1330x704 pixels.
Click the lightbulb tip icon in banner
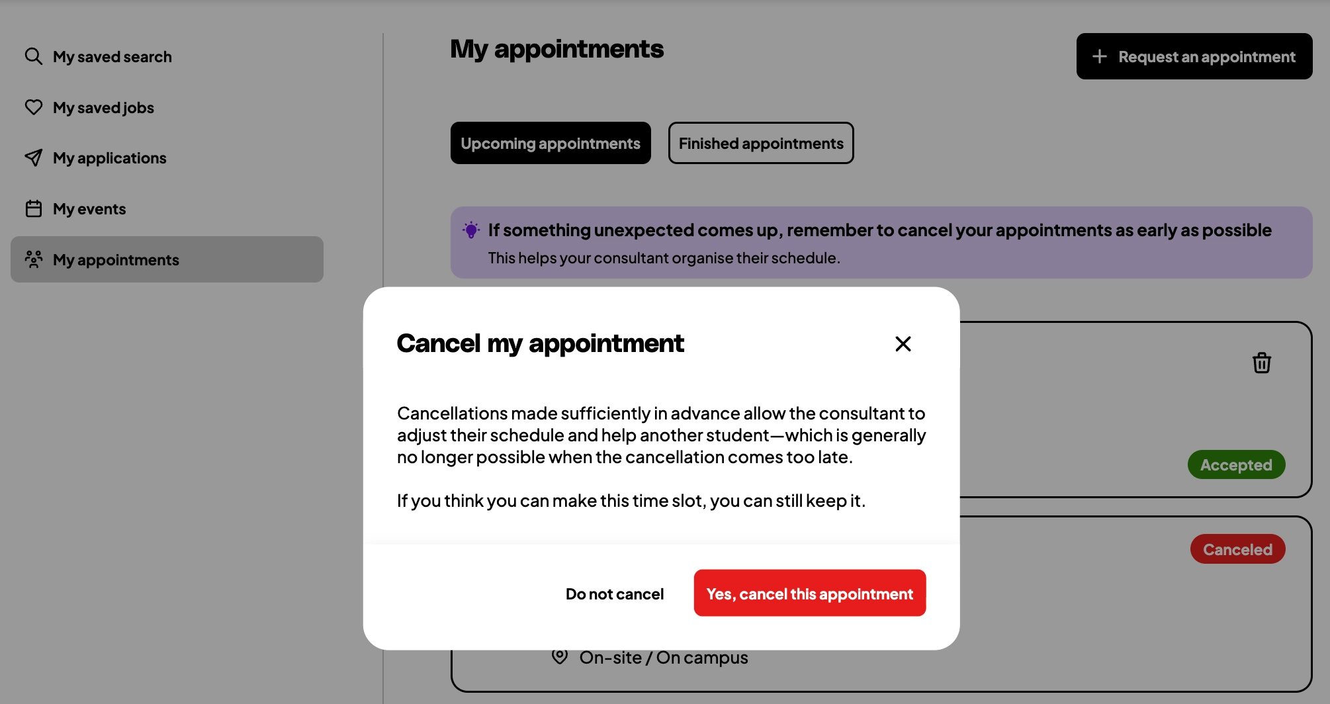471,230
